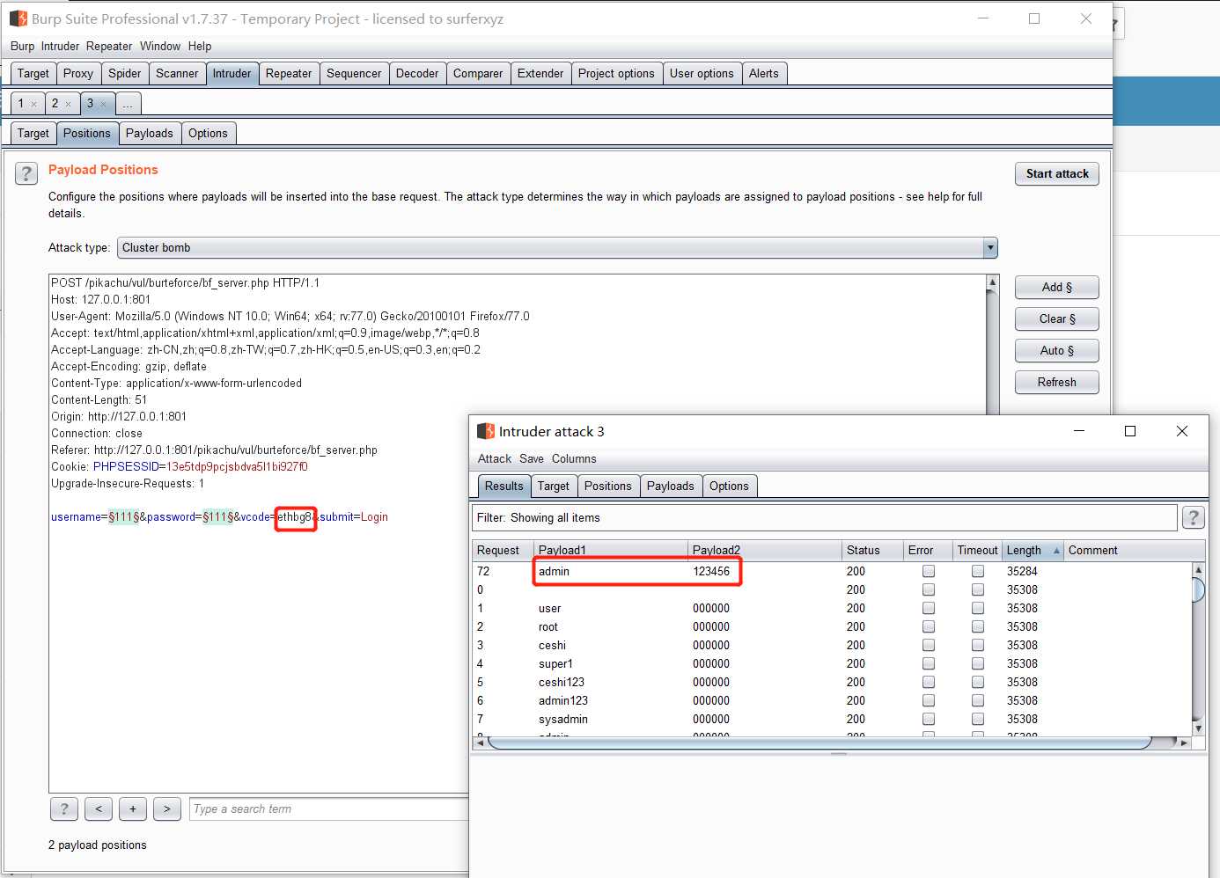Sort results by Status column header
This screenshot has height=878, width=1220.
tap(872, 551)
